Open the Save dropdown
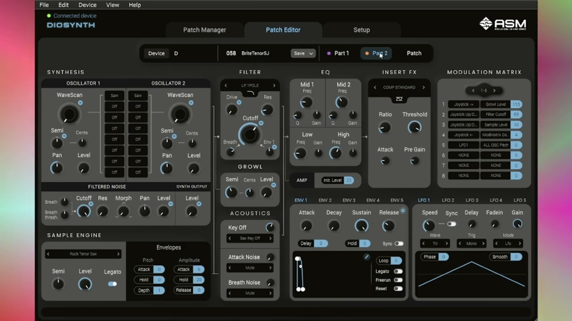 point(303,53)
